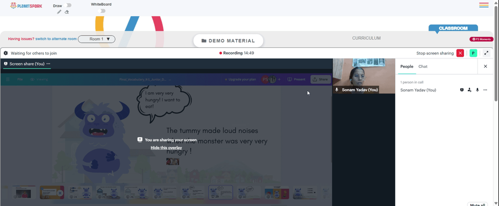Open the striped hamburger menu at top right
The image size is (499, 206).
coord(484,5)
